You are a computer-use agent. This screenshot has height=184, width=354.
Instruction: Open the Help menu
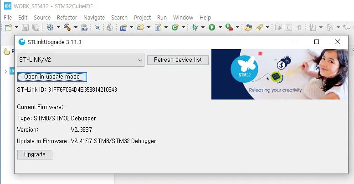click(x=205, y=18)
